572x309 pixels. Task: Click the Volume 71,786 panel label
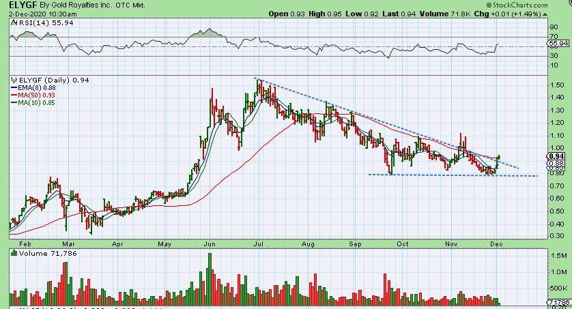(x=48, y=253)
